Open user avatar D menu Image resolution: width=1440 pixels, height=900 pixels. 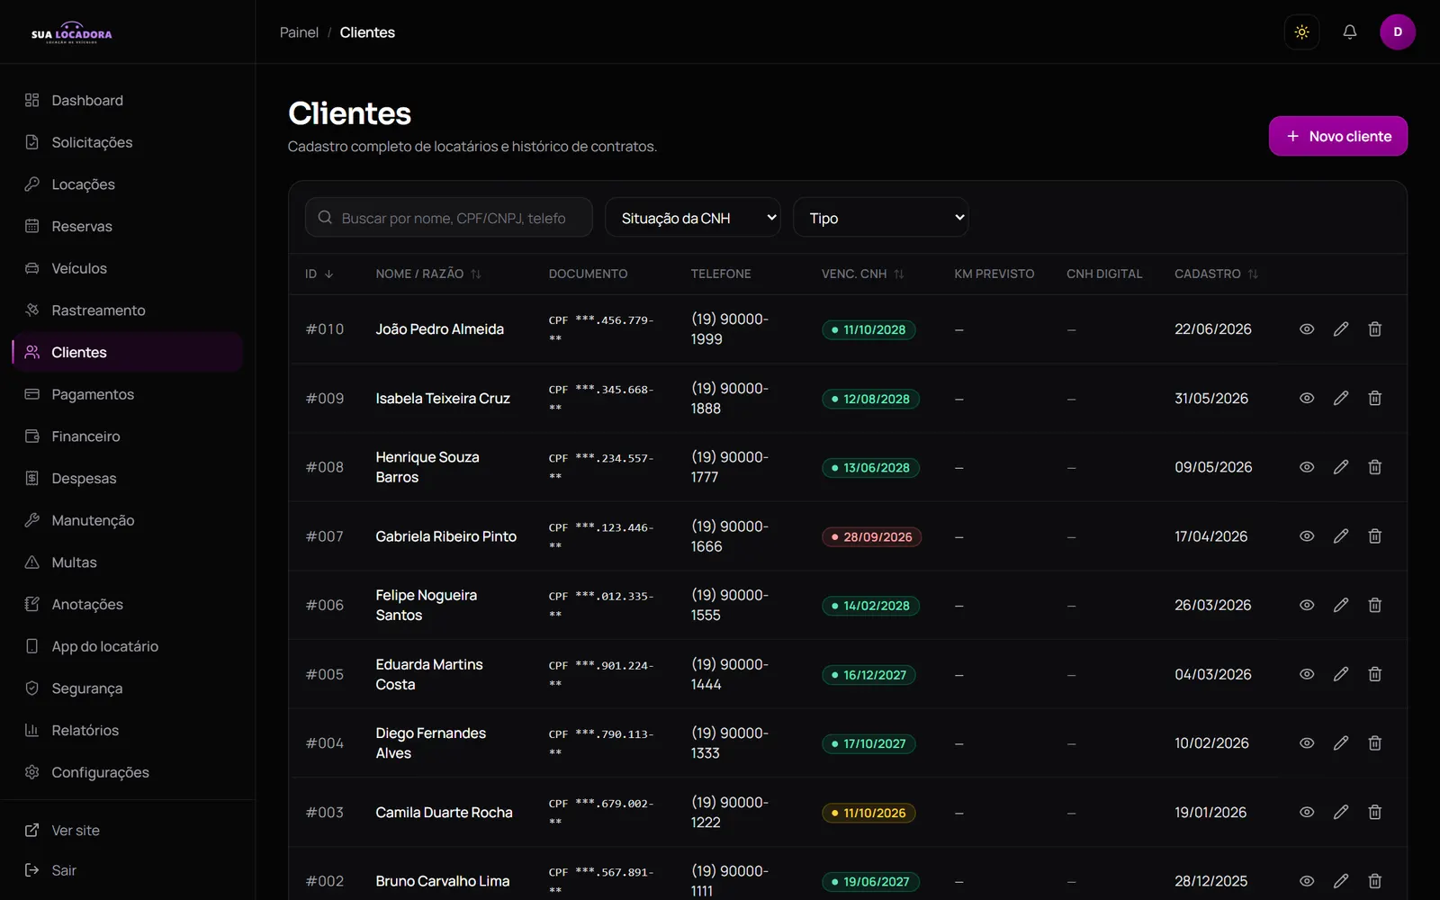pyautogui.click(x=1398, y=32)
